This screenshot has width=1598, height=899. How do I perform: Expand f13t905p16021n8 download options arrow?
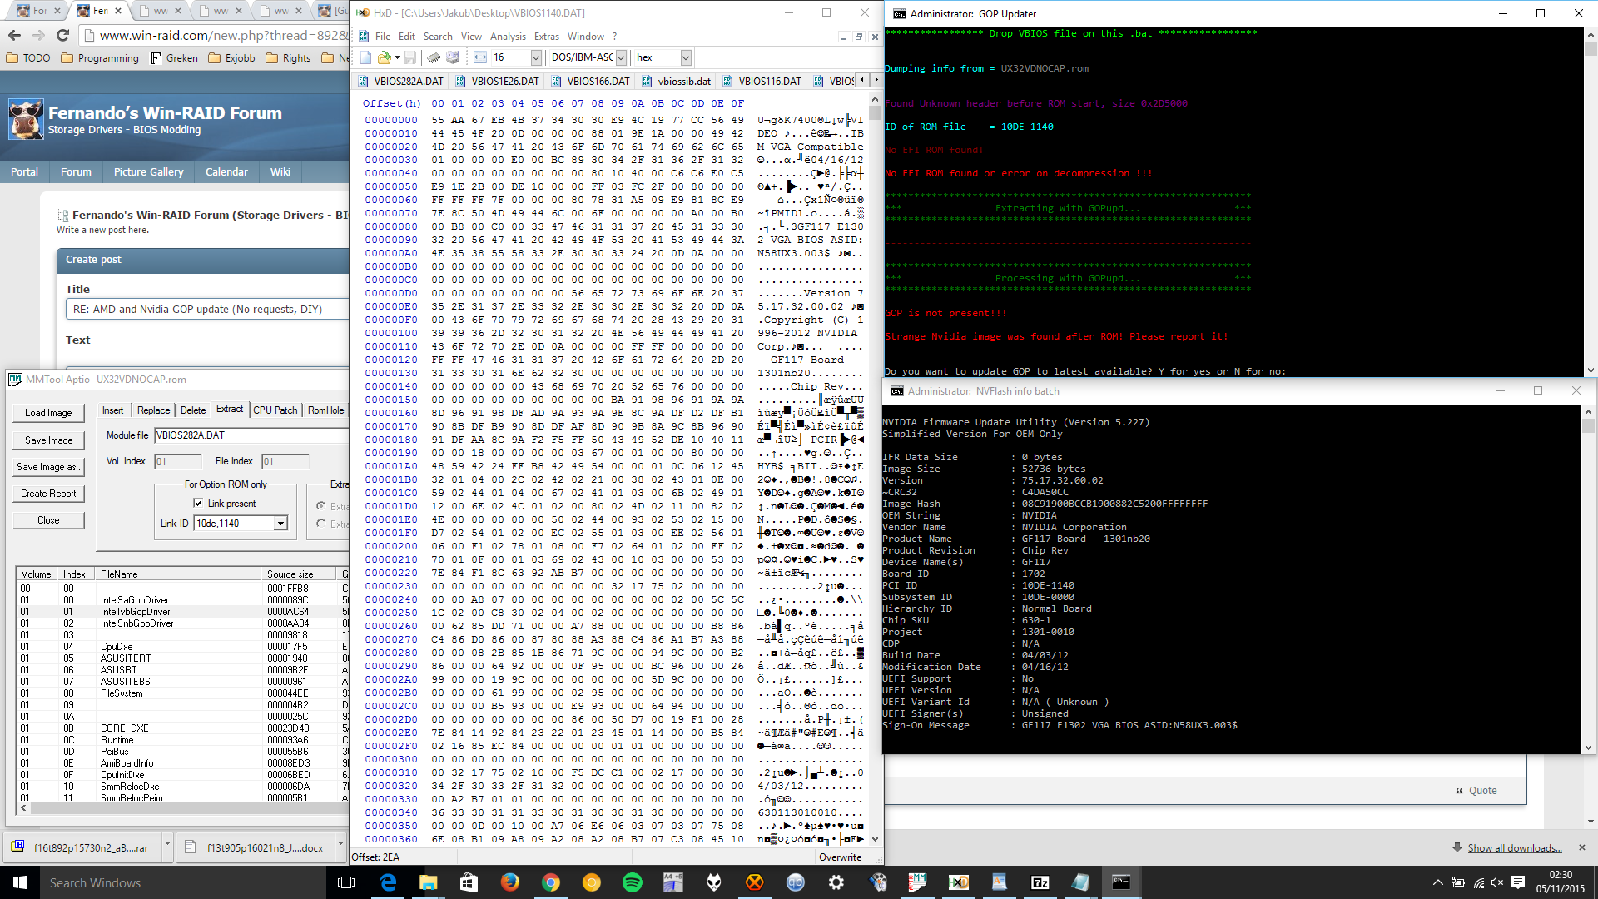[340, 846]
